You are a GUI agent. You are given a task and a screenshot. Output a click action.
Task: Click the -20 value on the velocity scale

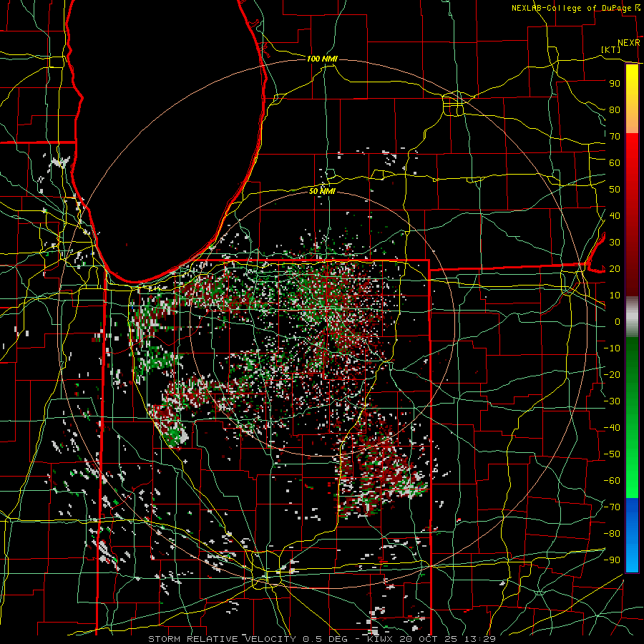pyautogui.click(x=612, y=375)
